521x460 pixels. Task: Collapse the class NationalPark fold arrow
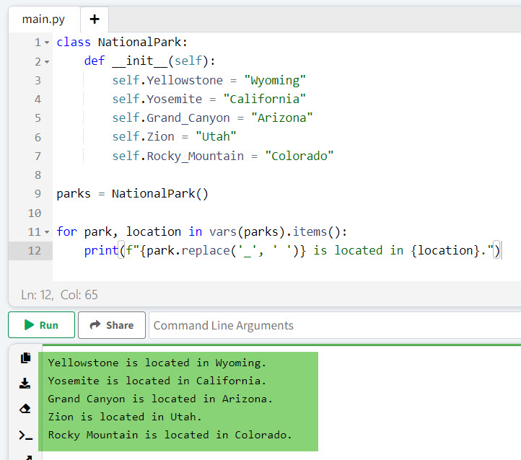(47, 43)
